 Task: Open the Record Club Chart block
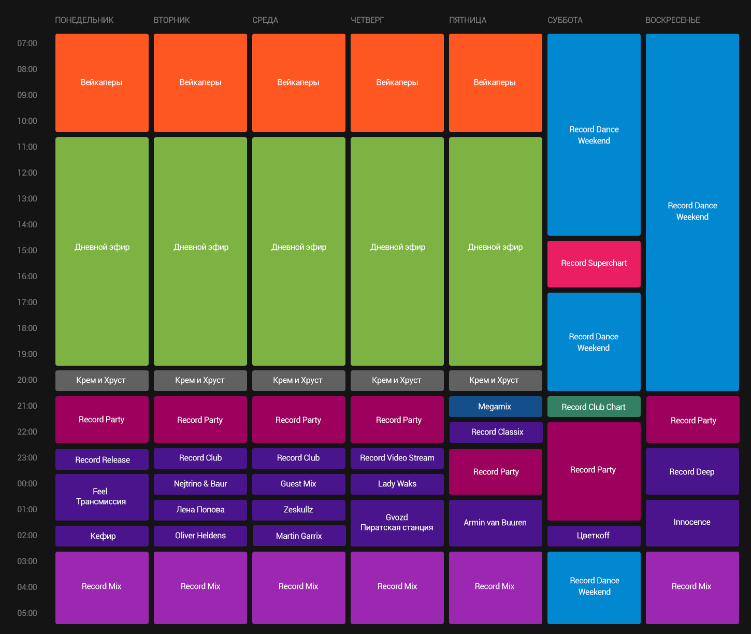click(x=594, y=407)
